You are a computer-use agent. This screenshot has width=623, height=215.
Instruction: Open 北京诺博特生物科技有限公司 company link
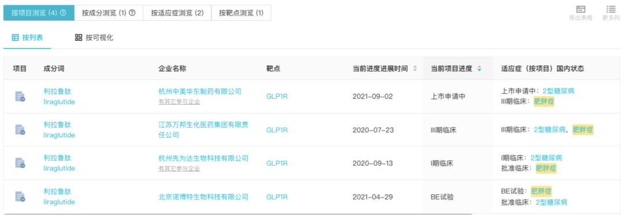point(204,197)
